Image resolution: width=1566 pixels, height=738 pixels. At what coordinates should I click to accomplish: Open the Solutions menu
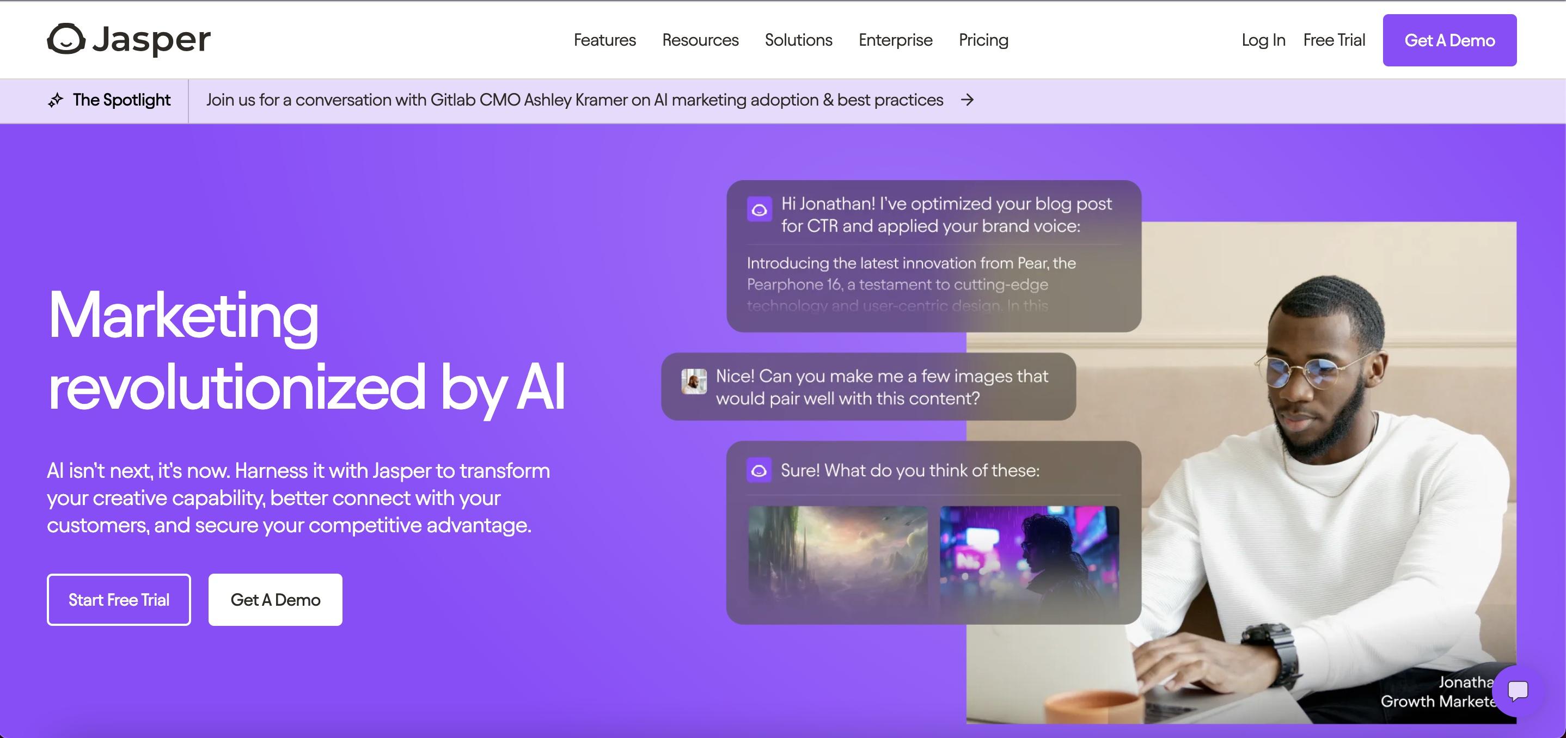(798, 40)
